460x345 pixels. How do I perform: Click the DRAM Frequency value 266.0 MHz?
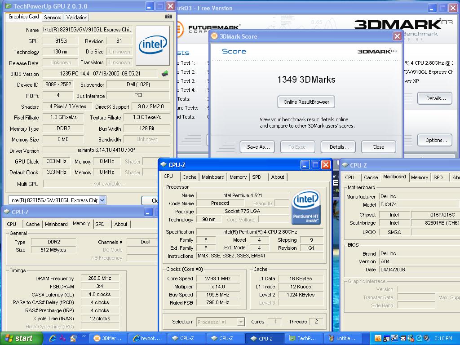pyautogui.click(x=100, y=278)
